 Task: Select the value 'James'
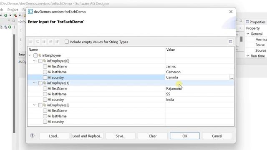coord(171,67)
